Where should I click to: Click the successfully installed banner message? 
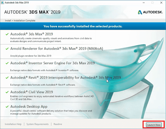tap(83, 26)
